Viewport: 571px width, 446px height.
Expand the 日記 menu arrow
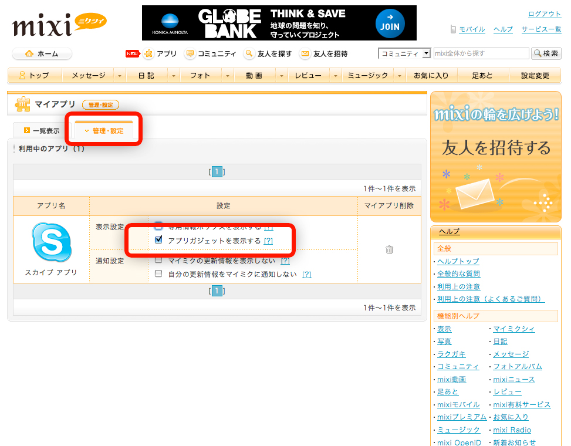(x=173, y=76)
